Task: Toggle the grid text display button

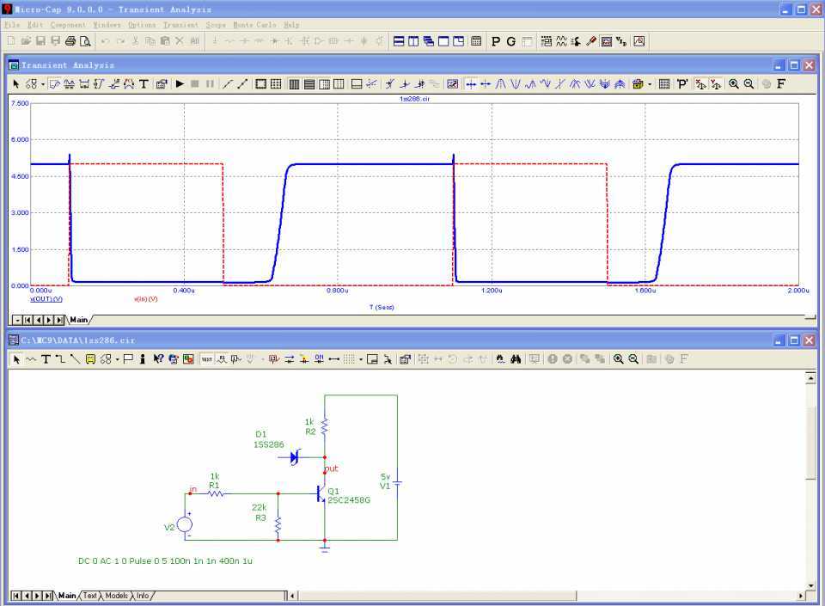Action: pos(207,358)
